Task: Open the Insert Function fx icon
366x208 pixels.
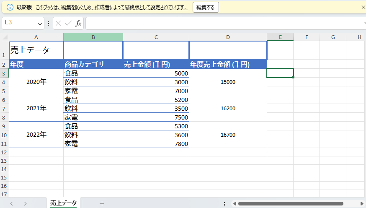Action: 78,23
